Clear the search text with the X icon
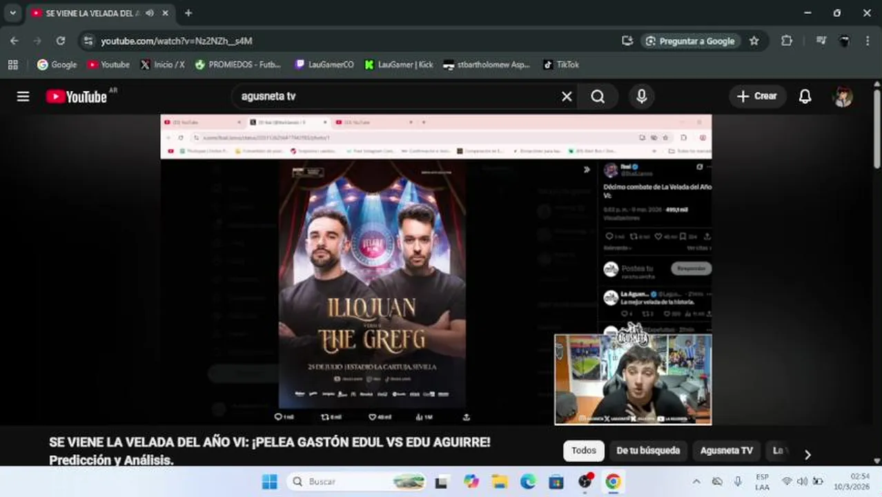 567,97
